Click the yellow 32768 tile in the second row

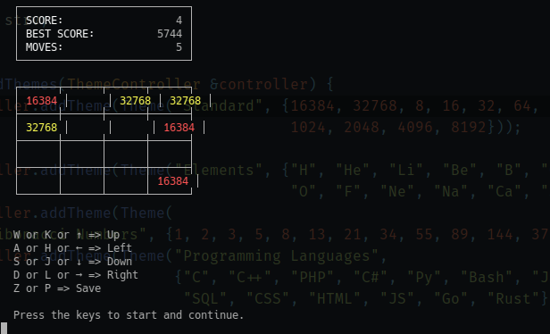click(x=42, y=128)
